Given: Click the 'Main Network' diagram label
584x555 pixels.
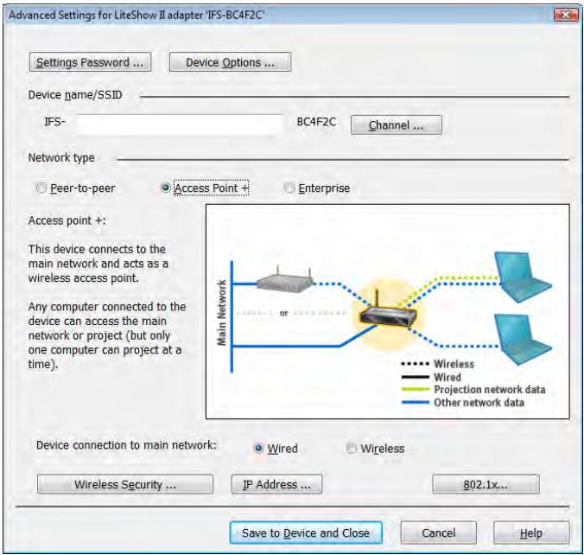Looking at the screenshot, I should tap(222, 312).
